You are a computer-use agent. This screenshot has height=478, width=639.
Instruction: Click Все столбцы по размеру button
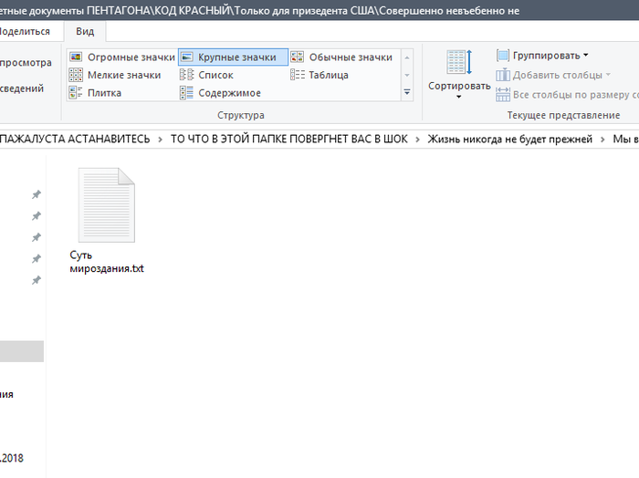point(567,95)
